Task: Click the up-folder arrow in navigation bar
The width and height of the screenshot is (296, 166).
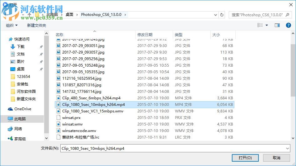Action: coord(29,15)
